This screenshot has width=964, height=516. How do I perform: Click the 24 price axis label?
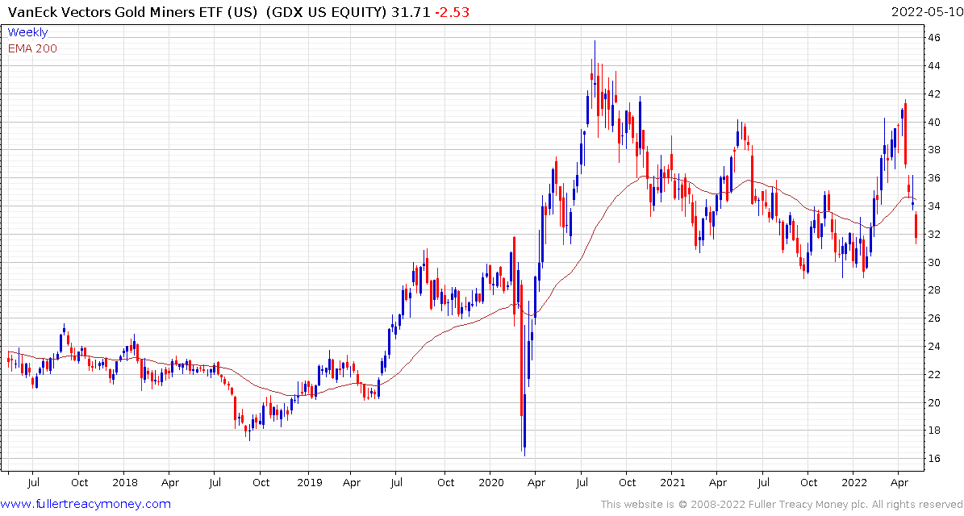pos(934,347)
